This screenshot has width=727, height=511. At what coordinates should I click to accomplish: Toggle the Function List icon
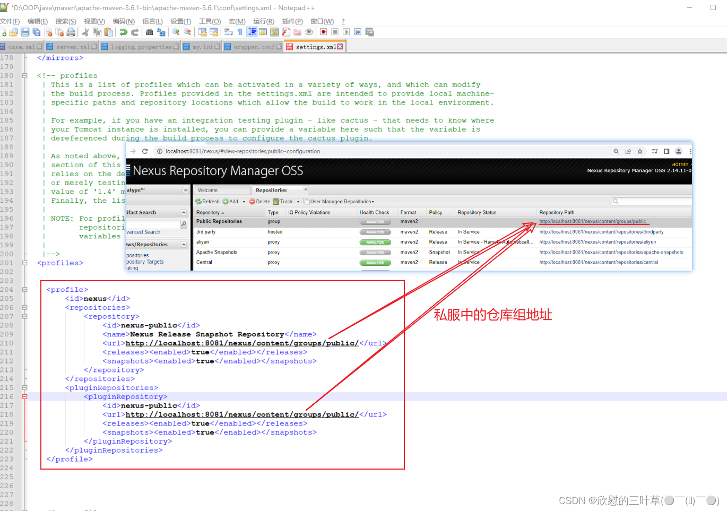tap(286, 32)
